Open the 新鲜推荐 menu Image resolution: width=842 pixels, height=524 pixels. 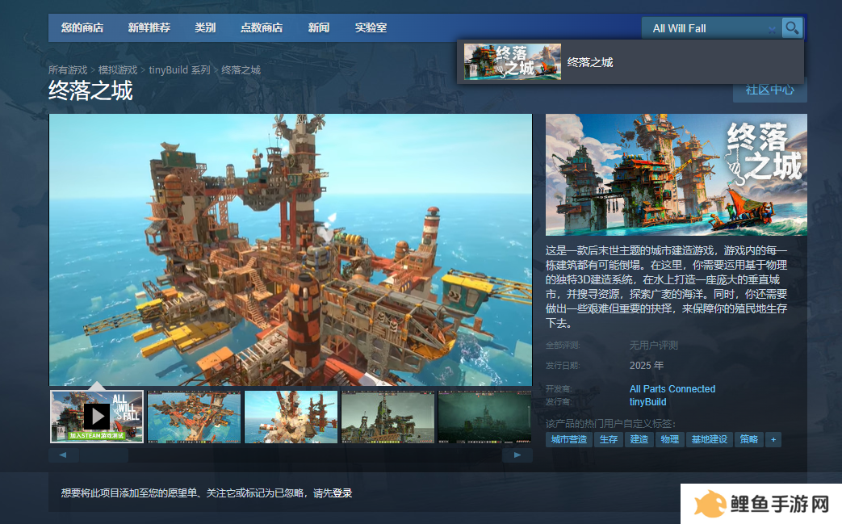149,28
